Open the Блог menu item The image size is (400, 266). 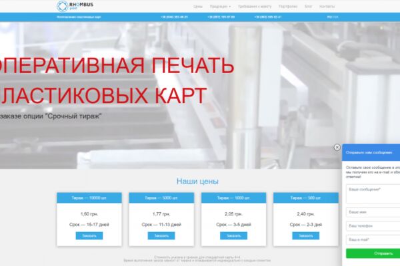click(x=308, y=7)
